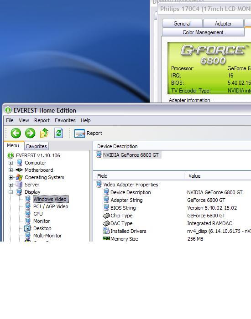Click the Video Adapter Properties group icon

99,184
